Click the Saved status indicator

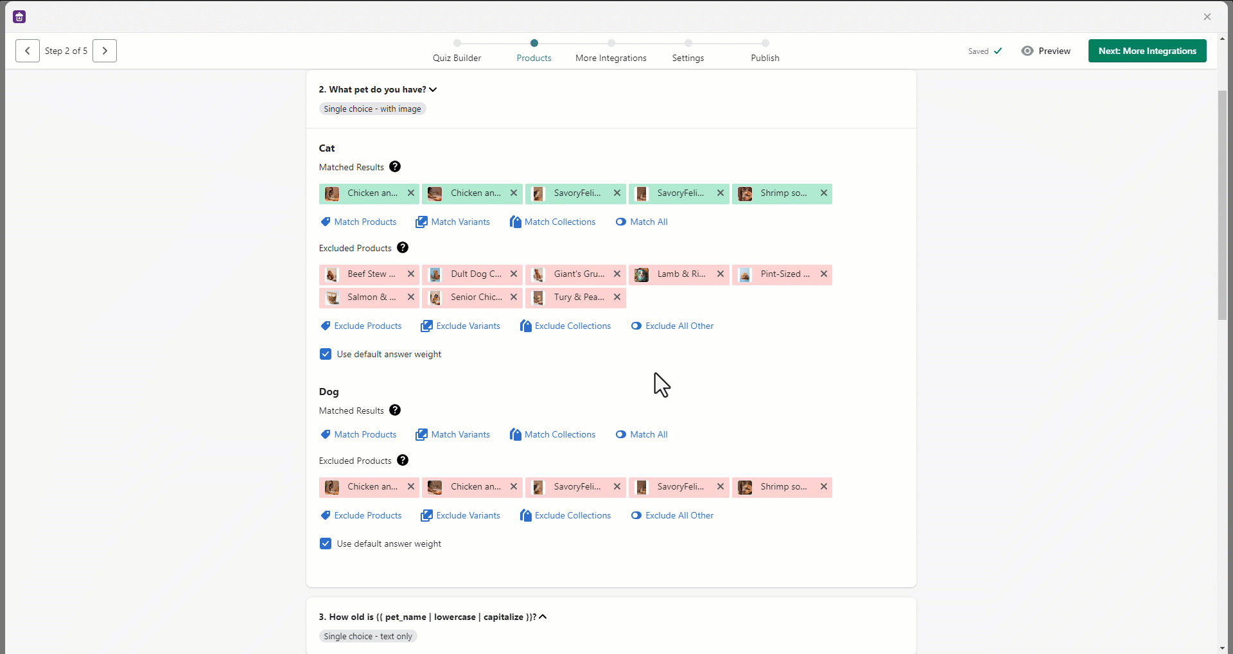(x=984, y=51)
